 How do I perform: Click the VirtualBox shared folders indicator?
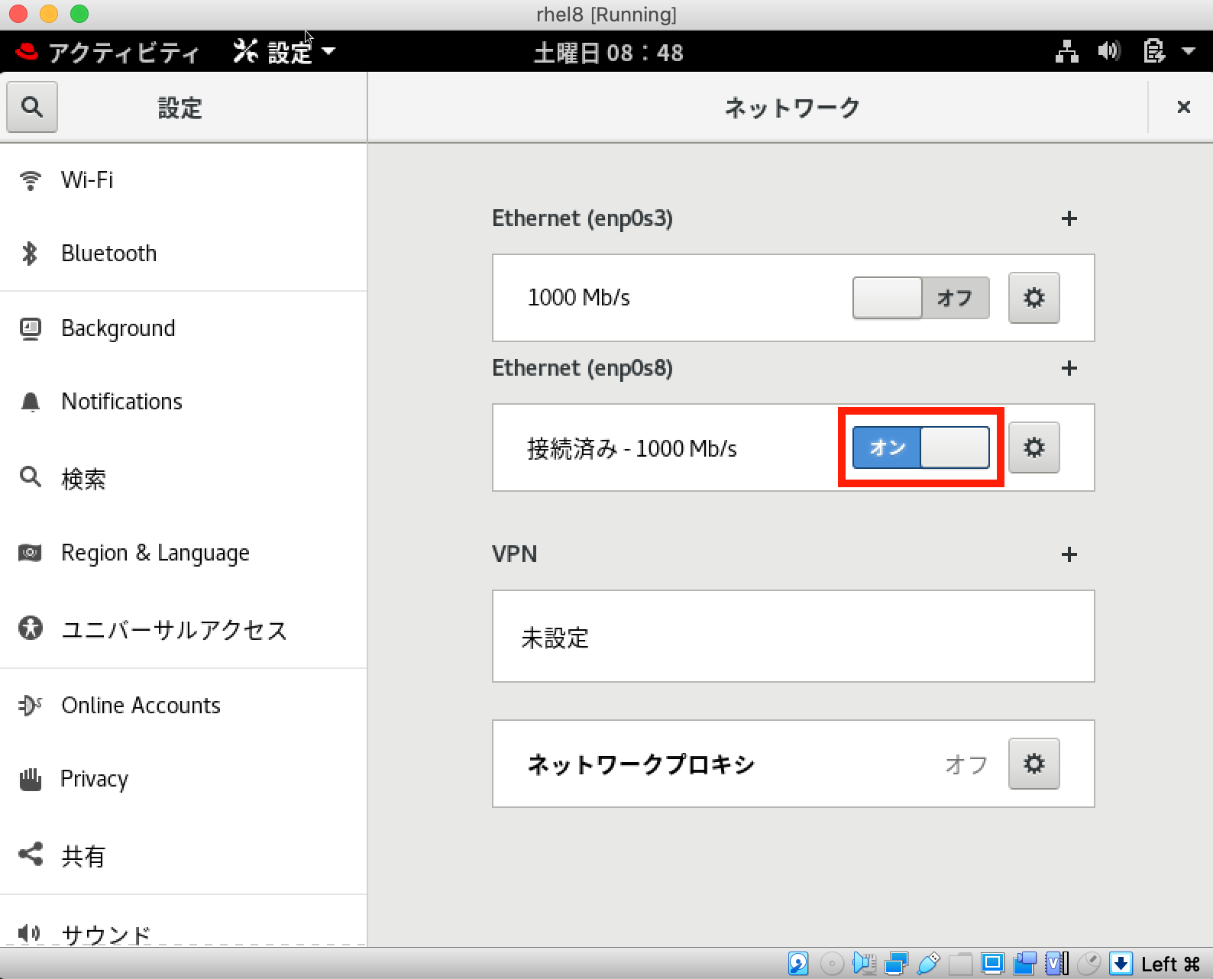960,964
